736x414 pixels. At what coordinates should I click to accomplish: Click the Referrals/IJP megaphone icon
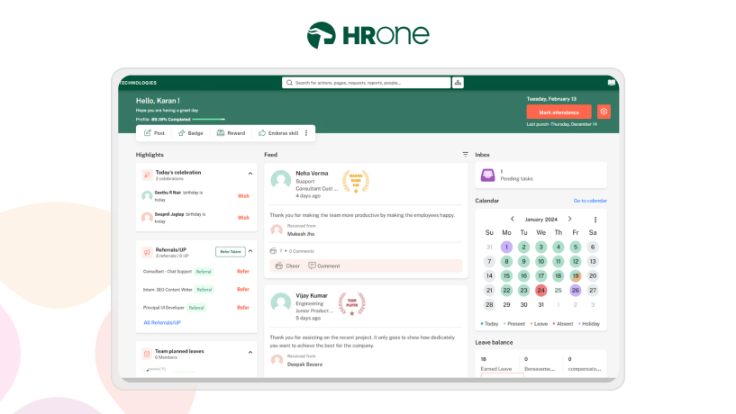(x=147, y=252)
